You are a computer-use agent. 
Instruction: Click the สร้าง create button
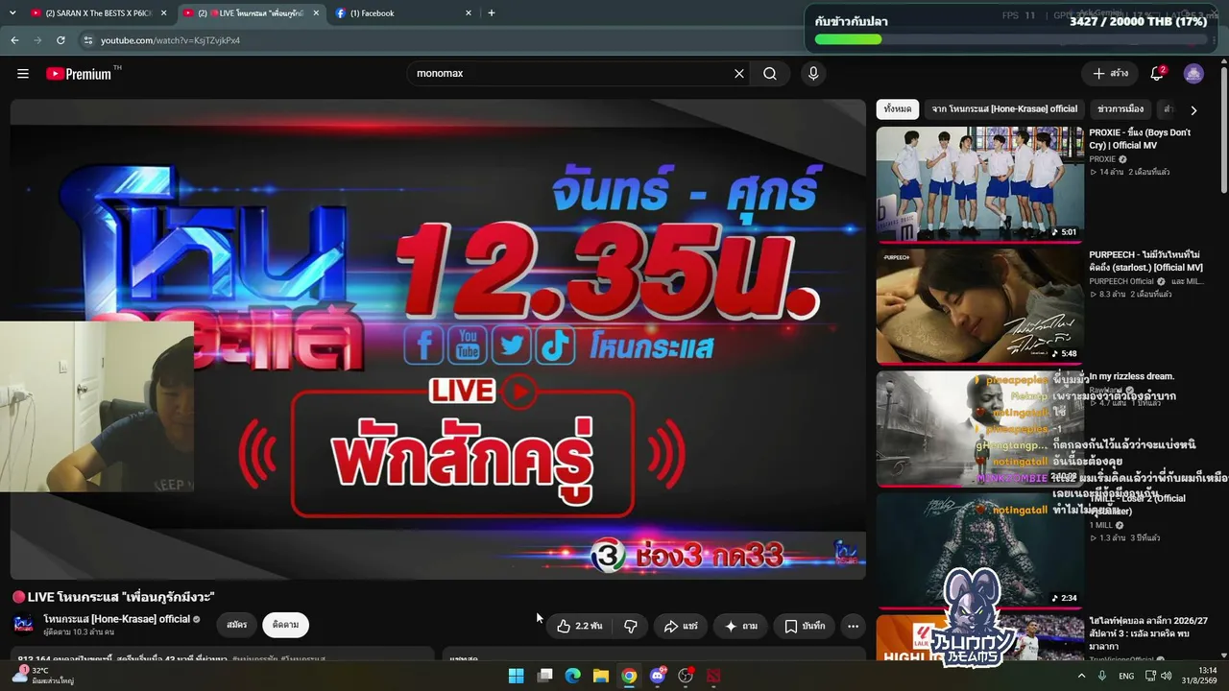pos(1110,74)
